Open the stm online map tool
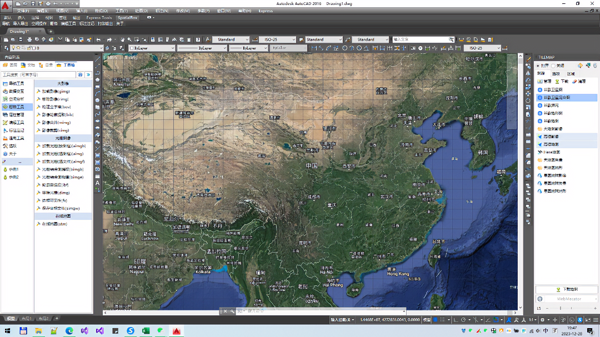Viewport: 600px width, 337px height. [54, 224]
